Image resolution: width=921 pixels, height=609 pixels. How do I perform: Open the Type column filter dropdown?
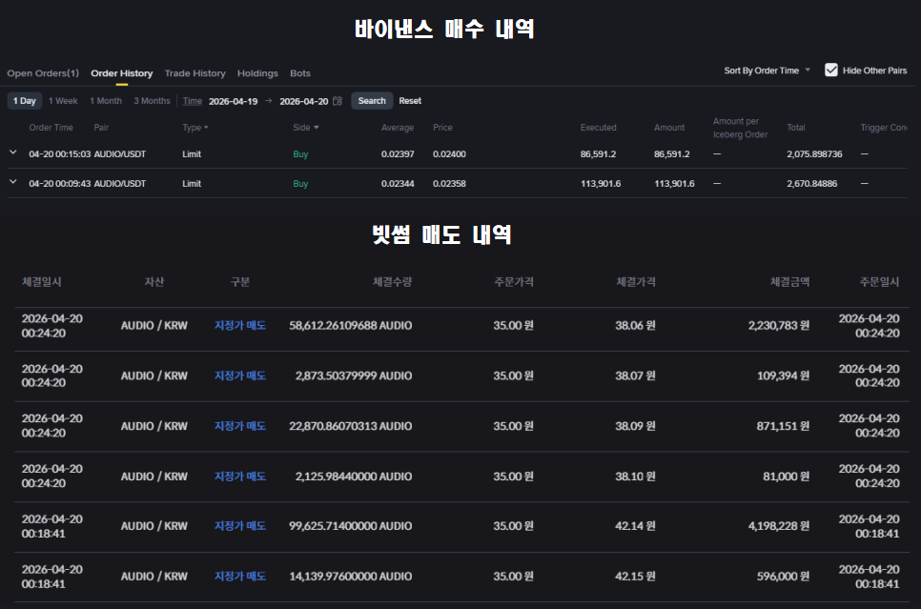point(195,128)
